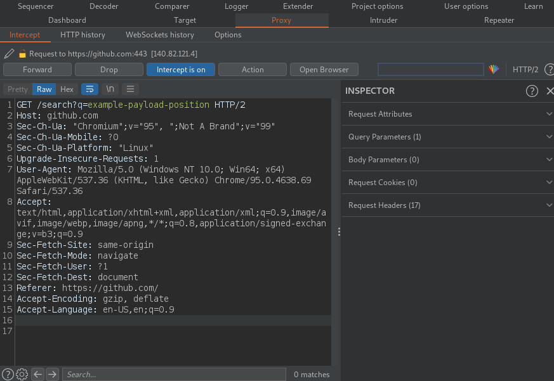Switch to Dashboard tab
This screenshot has height=381, width=554.
[x=67, y=20]
